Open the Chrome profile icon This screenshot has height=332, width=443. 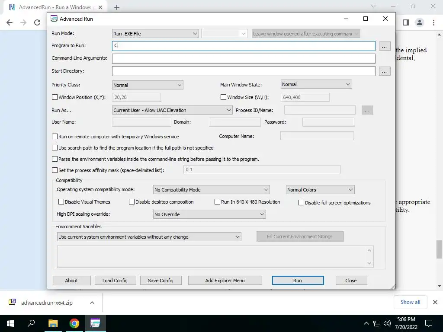pyautogui.click(x=420, y=22)
